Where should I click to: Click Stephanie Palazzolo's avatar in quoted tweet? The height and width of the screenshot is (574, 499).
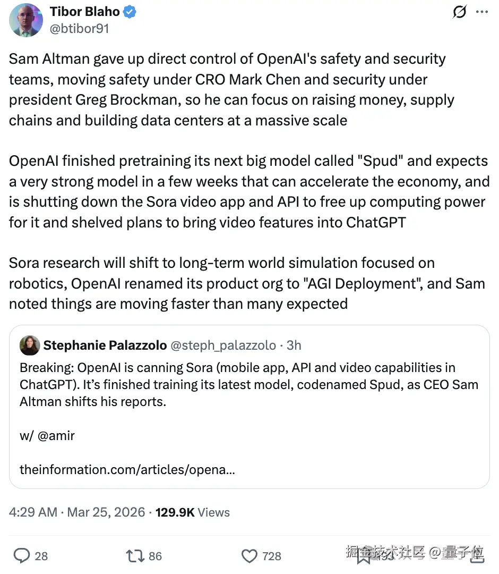point(29,345)
